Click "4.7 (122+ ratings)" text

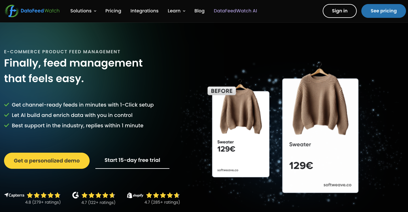click(x=98, y=202)
